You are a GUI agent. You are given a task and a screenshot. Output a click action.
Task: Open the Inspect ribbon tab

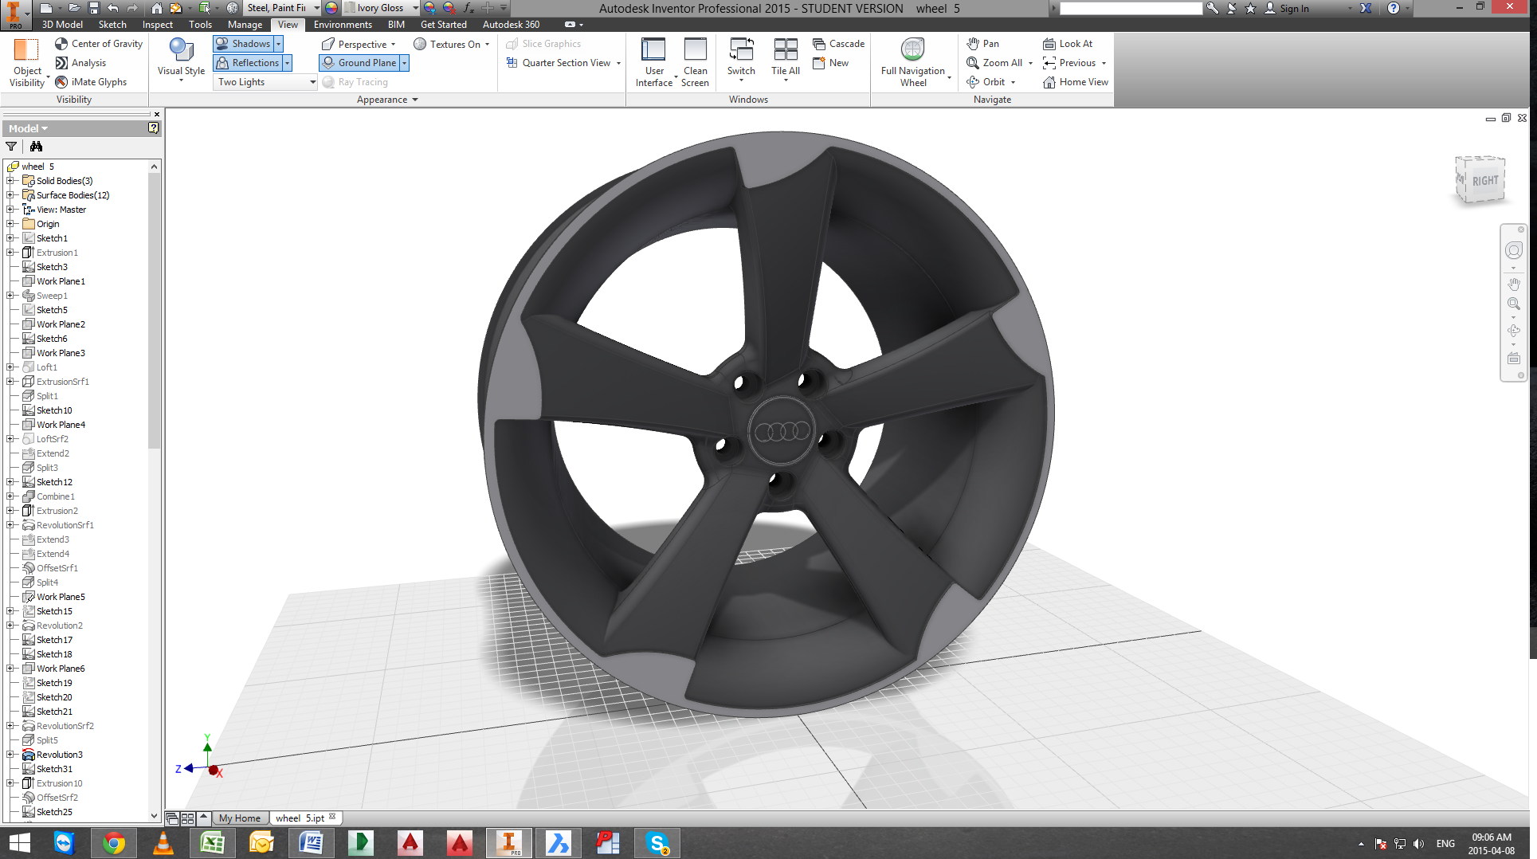[158, 25]
